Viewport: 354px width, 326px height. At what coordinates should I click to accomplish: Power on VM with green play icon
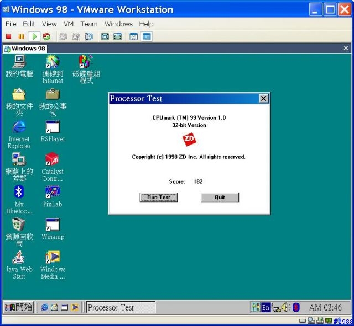[x=34, y=36]
